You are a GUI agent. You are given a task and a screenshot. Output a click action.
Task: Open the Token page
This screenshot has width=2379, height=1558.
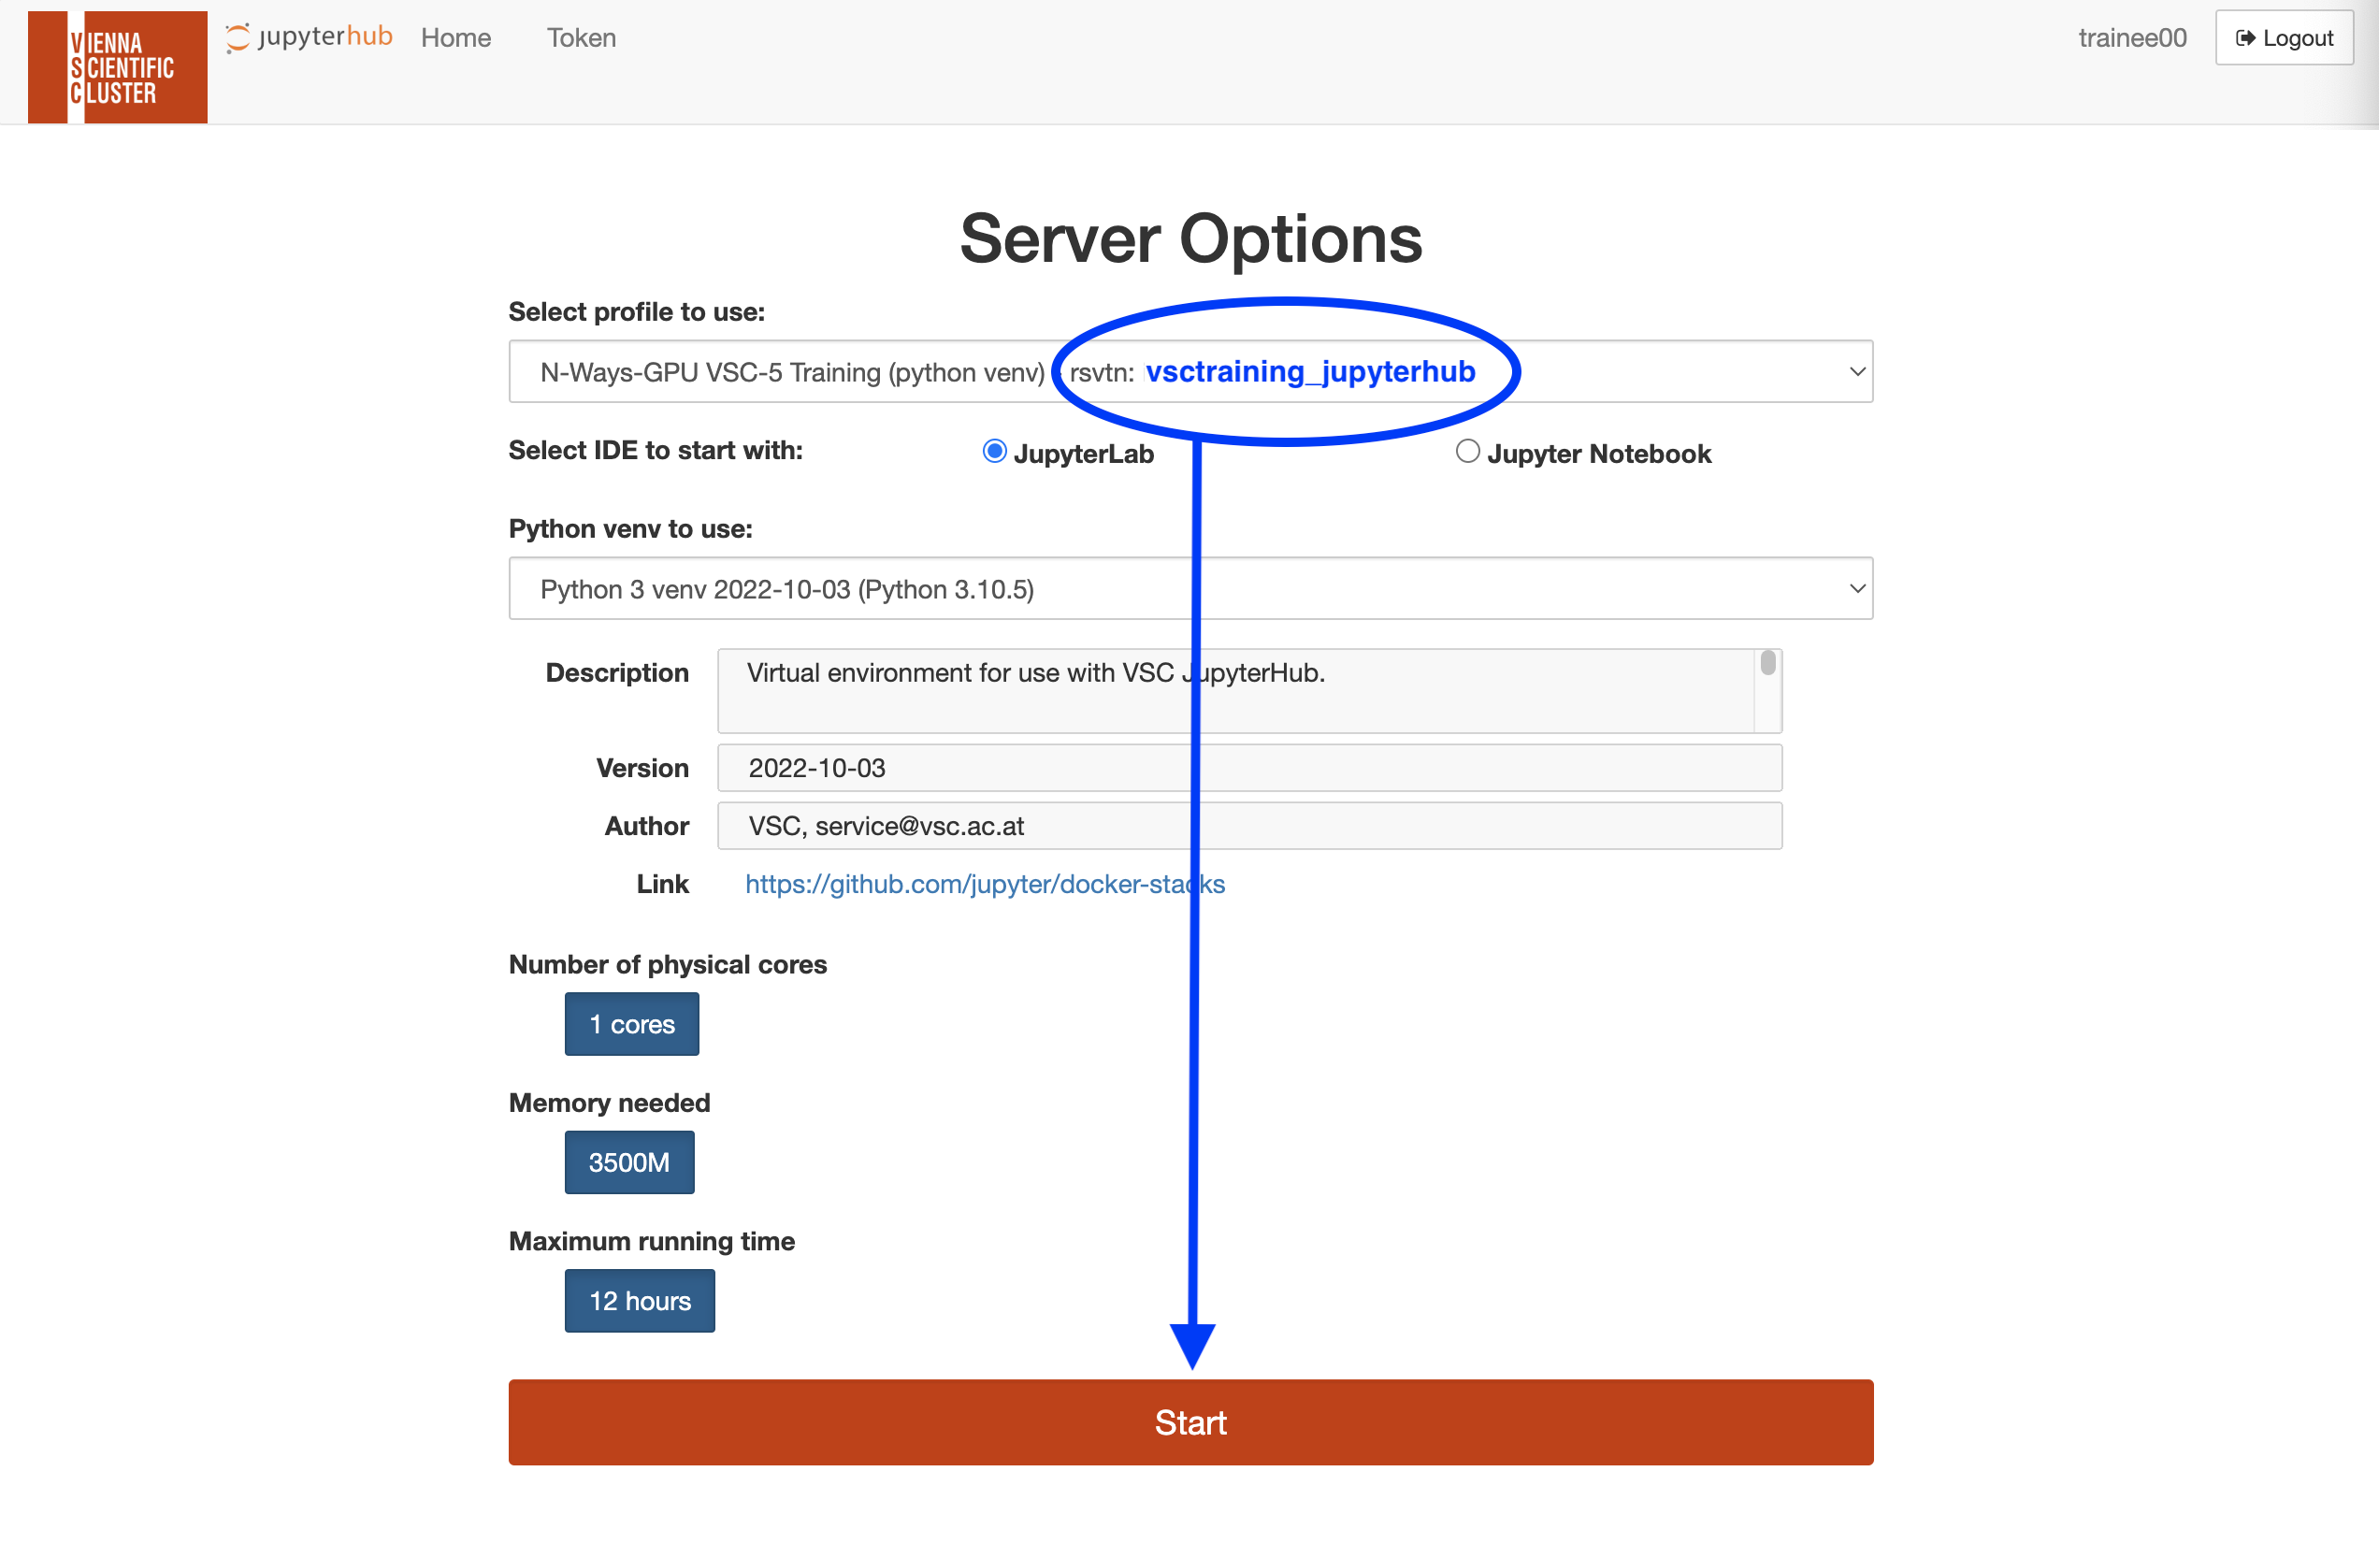(x=581, y=38)
